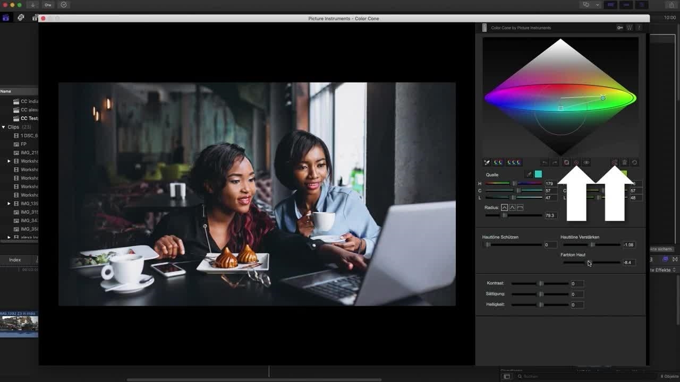Collapse the Clips folder disclosure triangle
This screenshot has width=680, height=382.
[4, 127]
